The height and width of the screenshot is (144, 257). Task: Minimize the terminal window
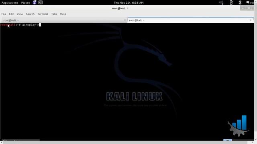pos(243,8)
